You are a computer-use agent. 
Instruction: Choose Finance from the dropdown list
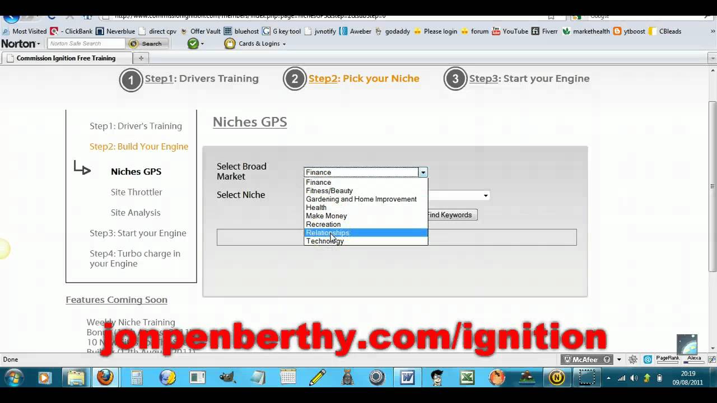tap(366, 182)
